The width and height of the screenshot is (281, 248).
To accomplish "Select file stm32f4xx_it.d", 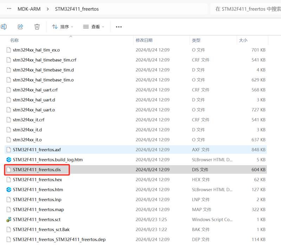I will tap(136, 130).
